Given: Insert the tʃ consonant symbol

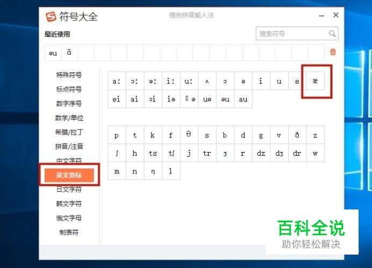Looking at the screenshot, I should point(171,153).
